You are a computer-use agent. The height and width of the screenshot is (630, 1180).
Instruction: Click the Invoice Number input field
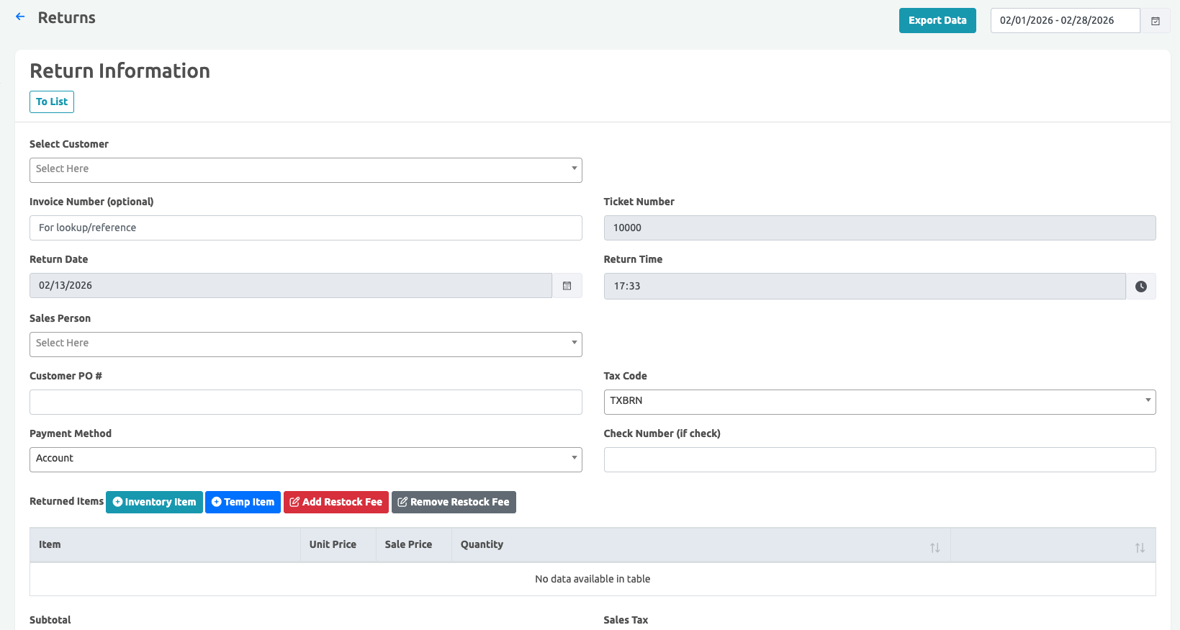click(305, 228)
